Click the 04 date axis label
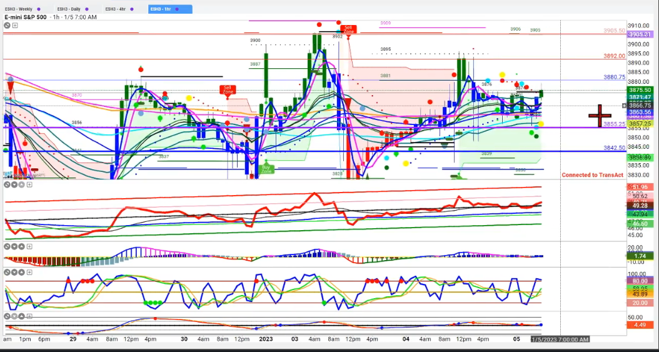The image size is (659, 352). (406, 339)
